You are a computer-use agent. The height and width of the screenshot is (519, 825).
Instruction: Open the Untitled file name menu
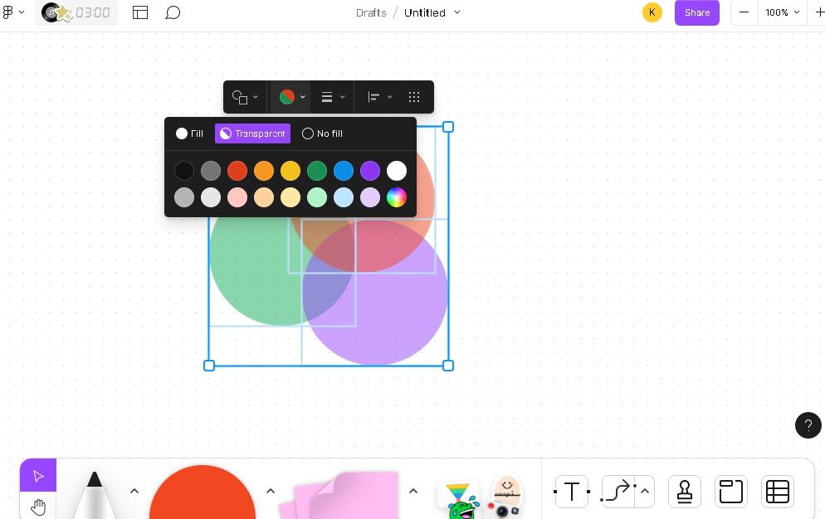432,12
